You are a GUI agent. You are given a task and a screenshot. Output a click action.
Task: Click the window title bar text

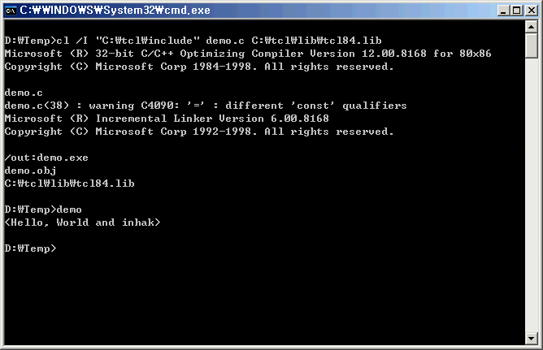[115, 11]
